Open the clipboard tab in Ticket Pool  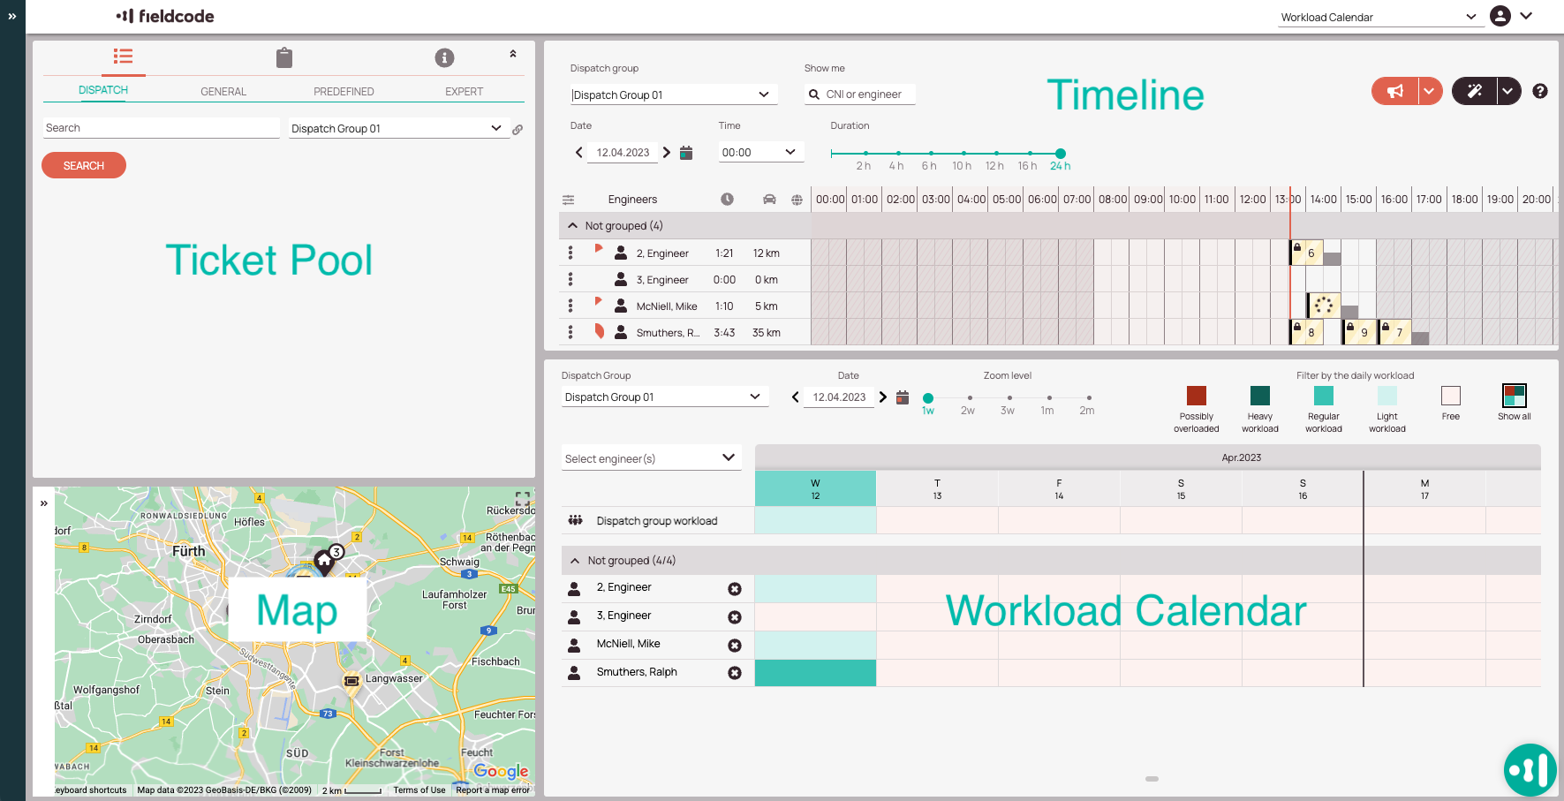[283, 58]
